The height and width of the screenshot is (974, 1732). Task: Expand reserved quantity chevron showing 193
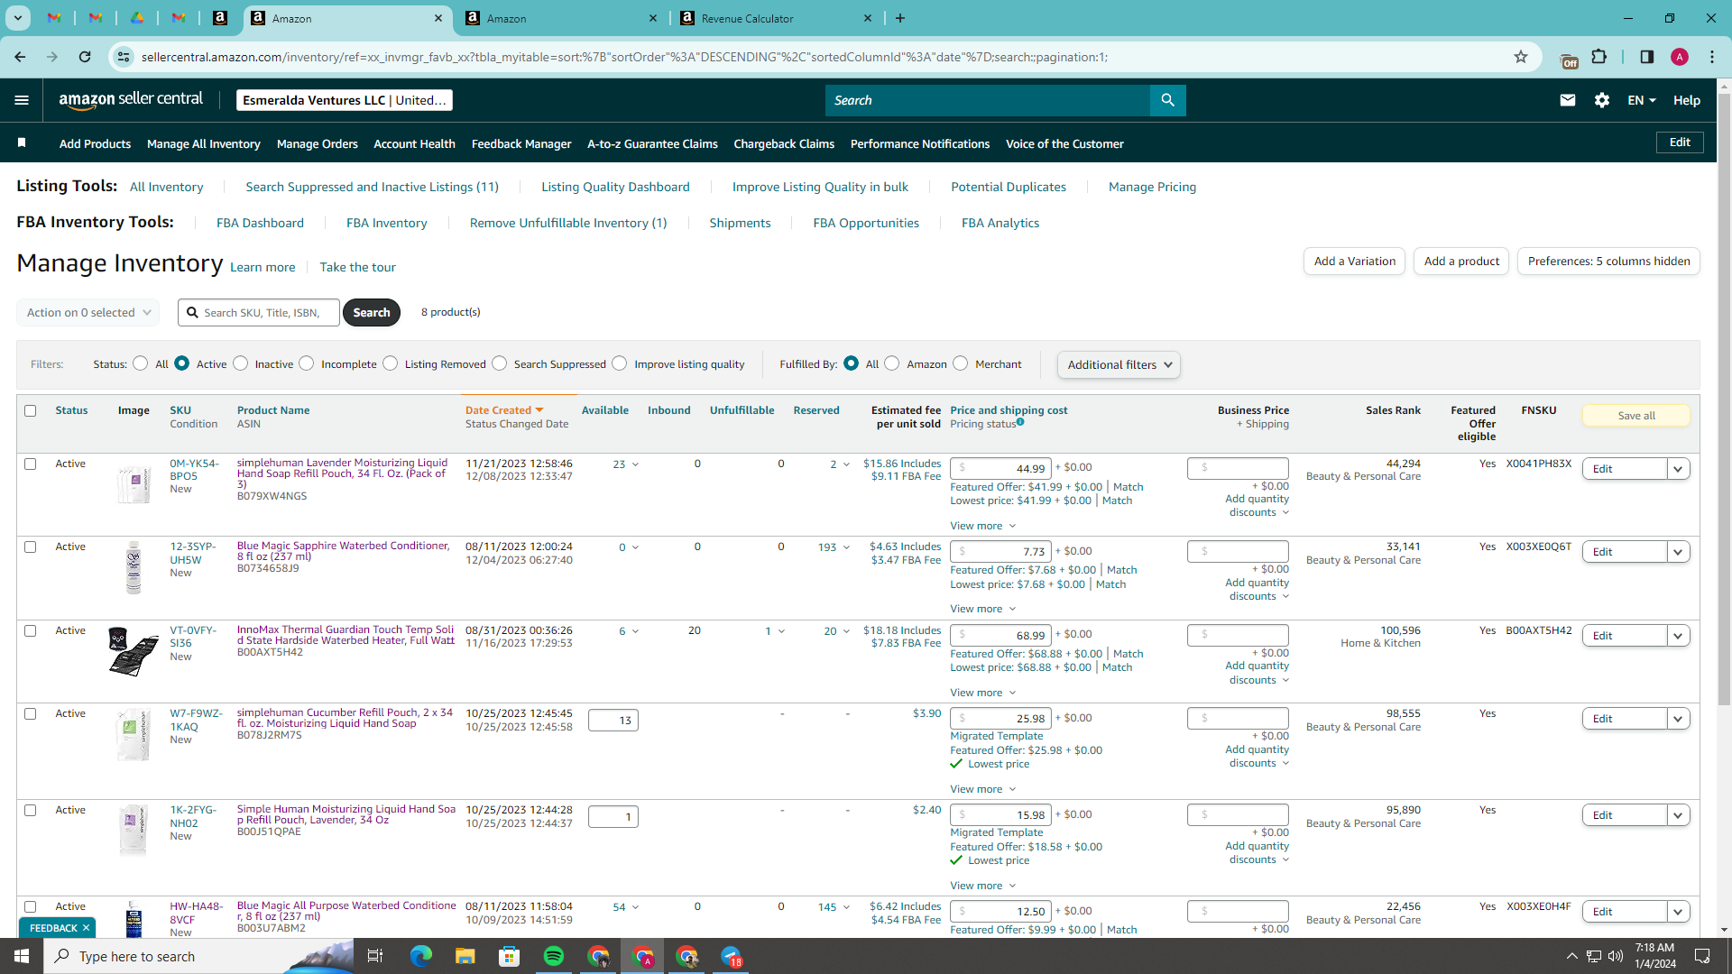[846, 547]
